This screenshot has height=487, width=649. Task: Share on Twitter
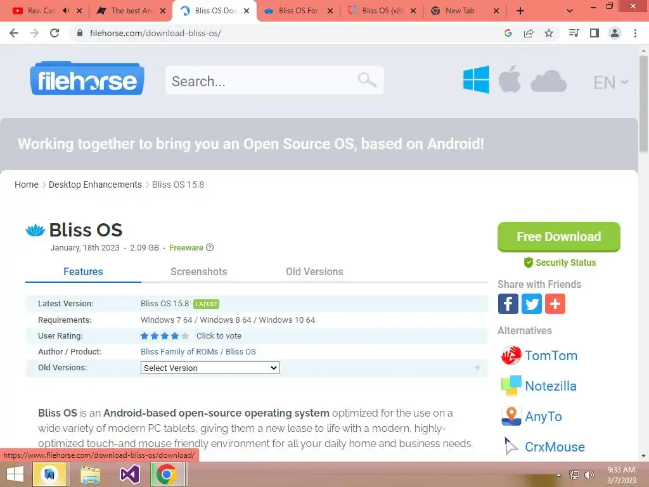(532, 304)
